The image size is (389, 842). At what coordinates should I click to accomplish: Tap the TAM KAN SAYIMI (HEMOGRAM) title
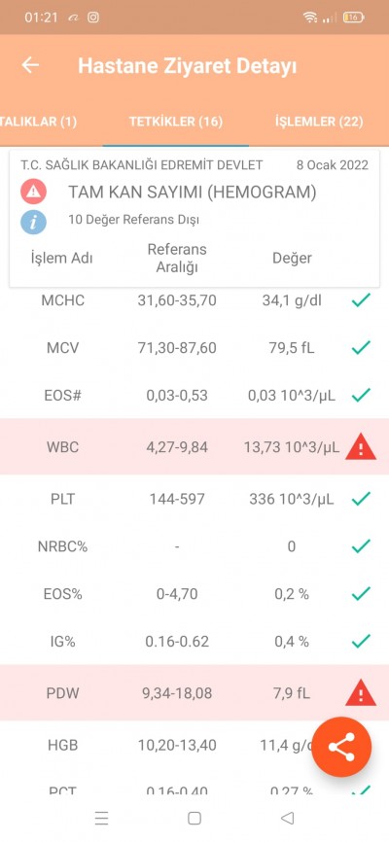coord(192,192)
